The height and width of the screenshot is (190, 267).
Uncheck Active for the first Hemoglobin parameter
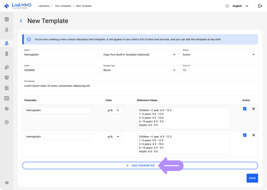click(245, 109)
